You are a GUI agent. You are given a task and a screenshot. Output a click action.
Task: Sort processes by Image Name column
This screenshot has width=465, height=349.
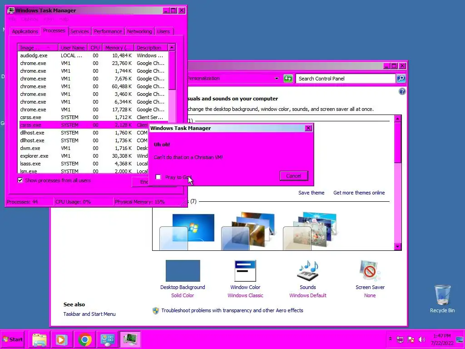pos(38,48)
